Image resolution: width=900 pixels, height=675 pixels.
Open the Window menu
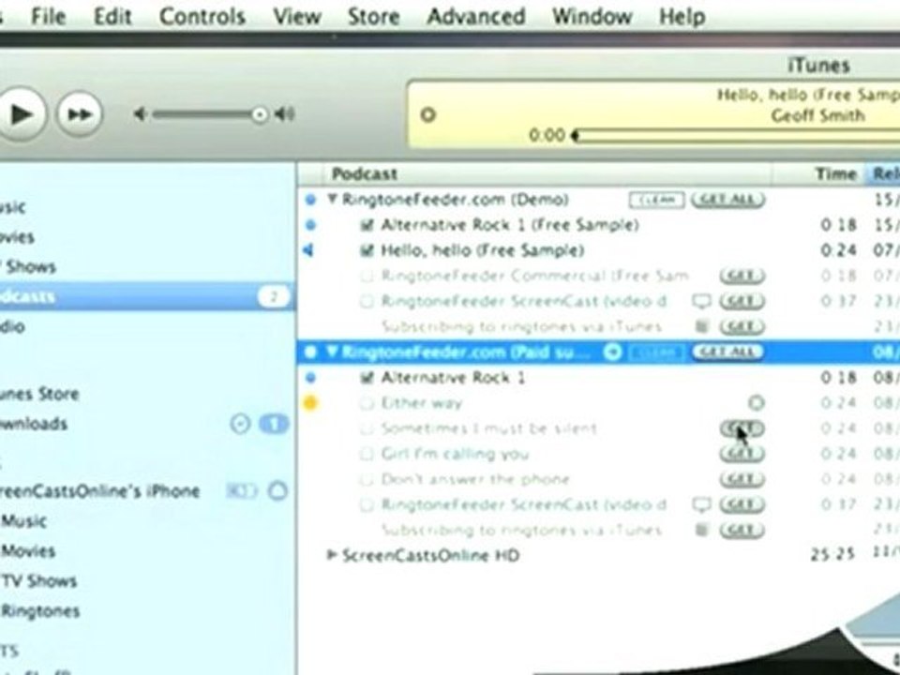point(592,17)
